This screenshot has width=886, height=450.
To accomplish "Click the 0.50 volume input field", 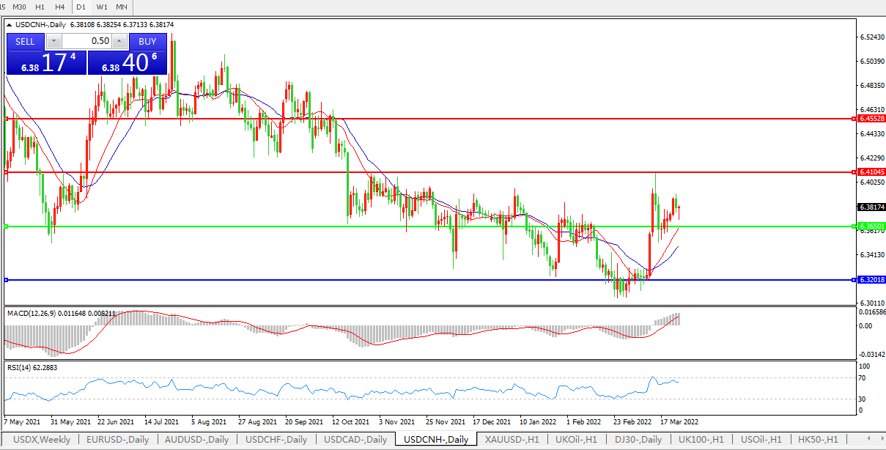I will tap(86, 42).
